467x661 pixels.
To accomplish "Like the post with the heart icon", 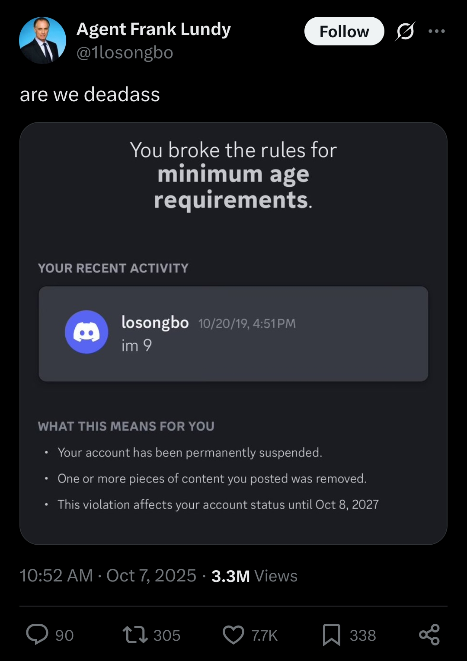I will (233, 635).
